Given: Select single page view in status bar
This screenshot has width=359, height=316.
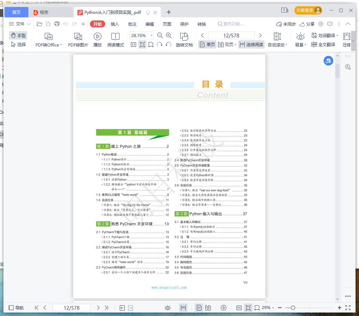Looking at the screenshot, I should [199, 308].
